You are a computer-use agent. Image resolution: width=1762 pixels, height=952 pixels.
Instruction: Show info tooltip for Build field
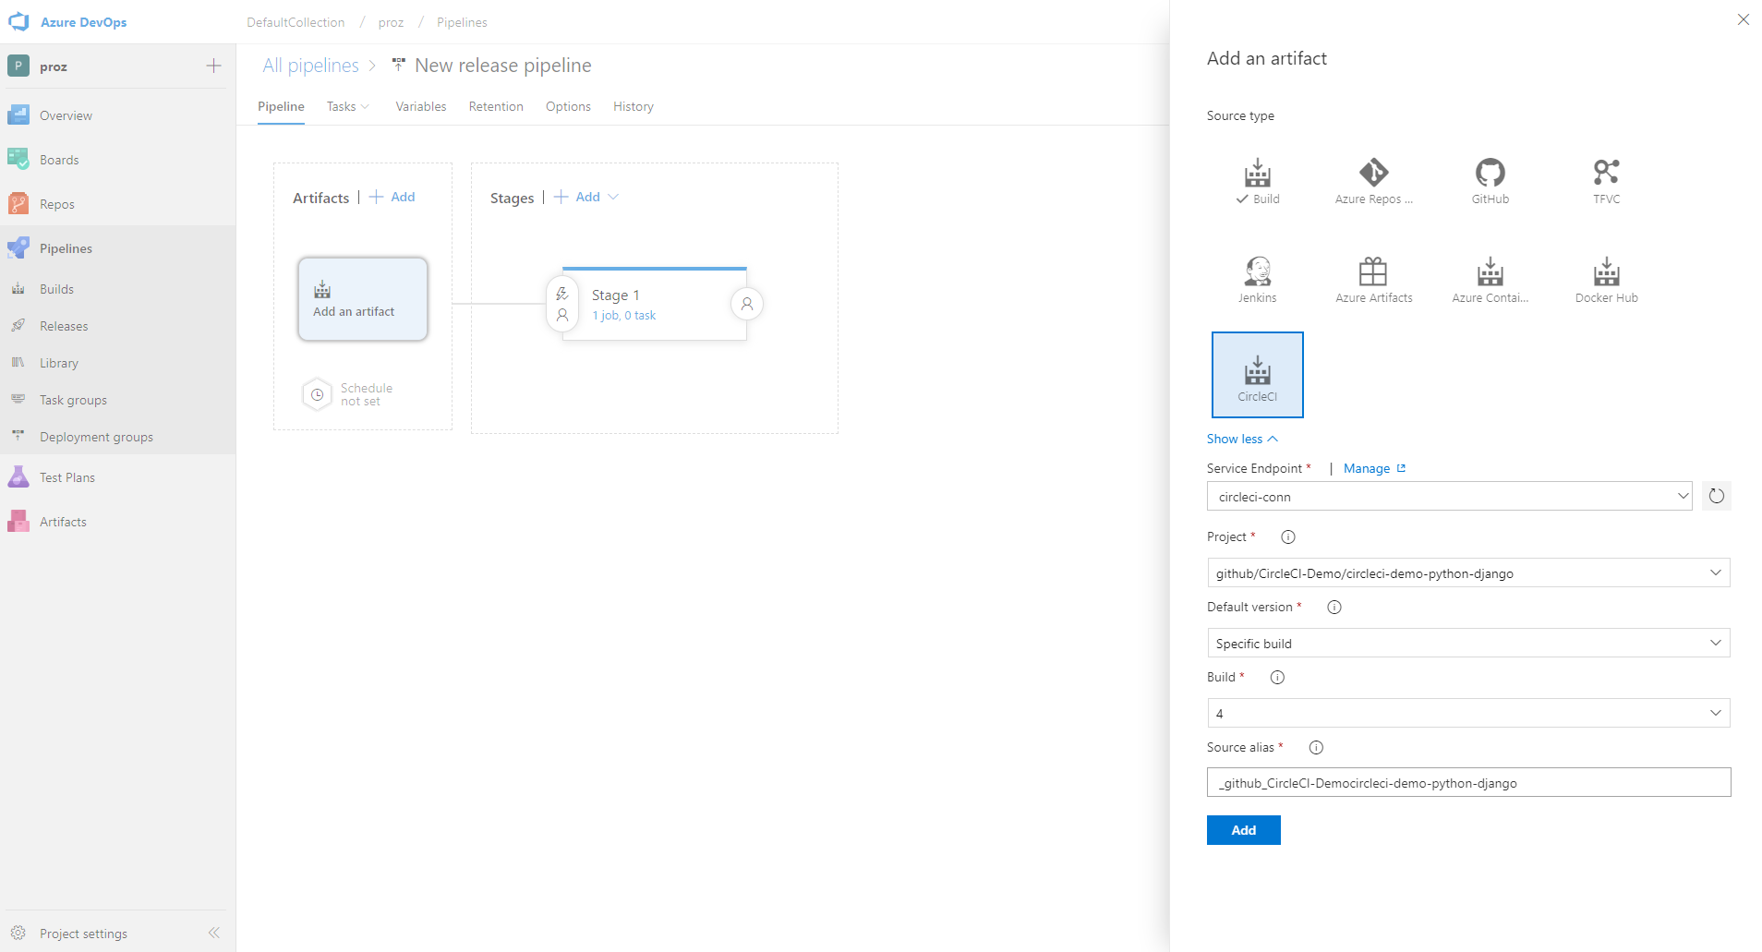click(x=1277, y=677)
